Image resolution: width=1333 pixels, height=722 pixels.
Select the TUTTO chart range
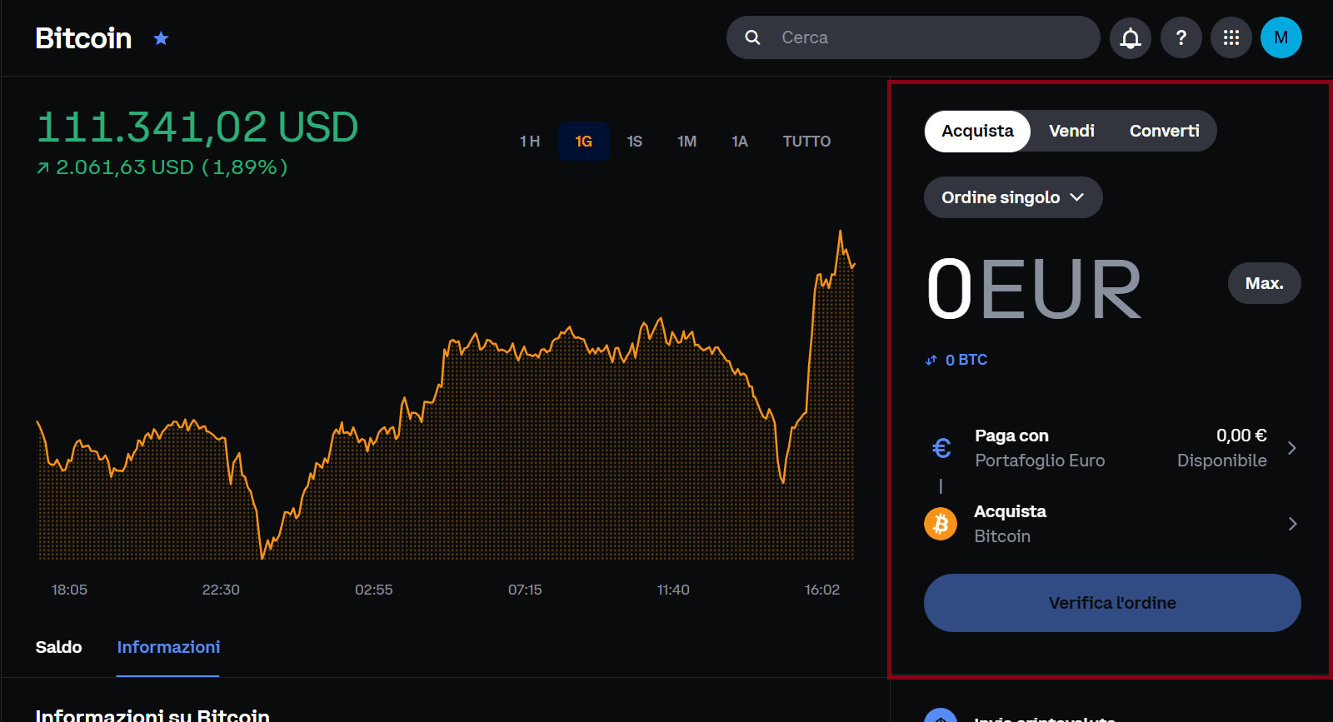click(x=806, y=142)
